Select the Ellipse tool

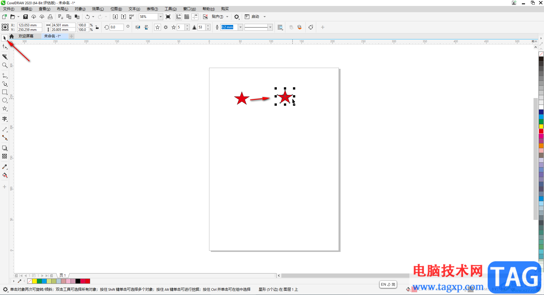pyautogui.click(x=5, y=100)
